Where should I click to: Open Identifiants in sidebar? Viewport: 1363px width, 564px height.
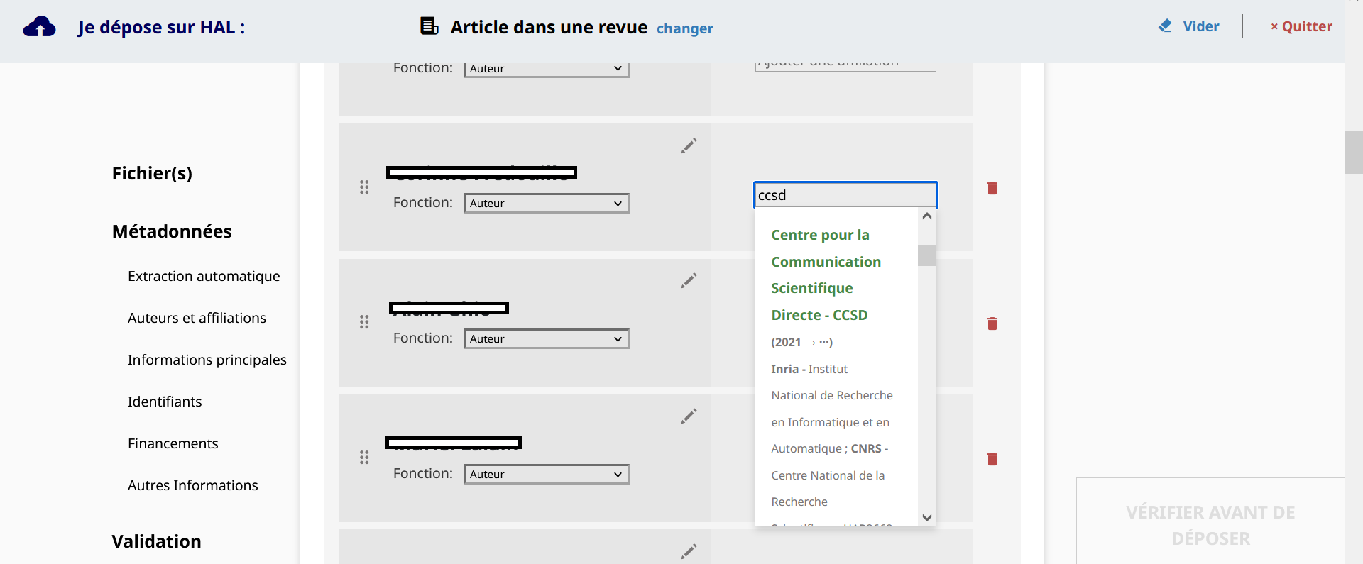[165, 402]
